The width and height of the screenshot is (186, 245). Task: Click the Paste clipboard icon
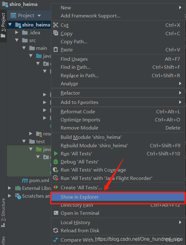(x=56, y=49)
